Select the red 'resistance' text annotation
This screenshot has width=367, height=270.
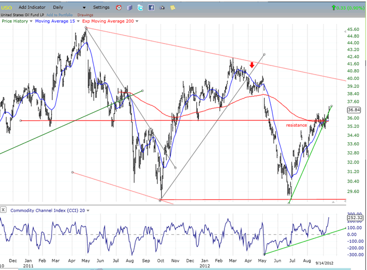click(296, 125)
